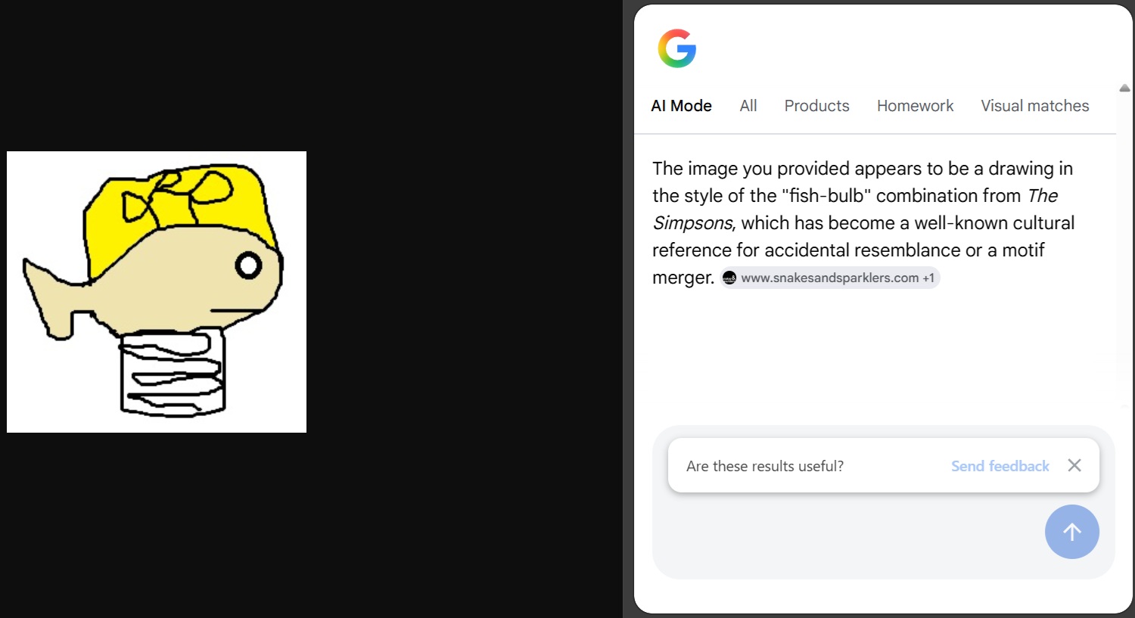The width and height of the screenshot is (1135, 618).
Task: Go to the Homework tab
Action: (915, 106)
